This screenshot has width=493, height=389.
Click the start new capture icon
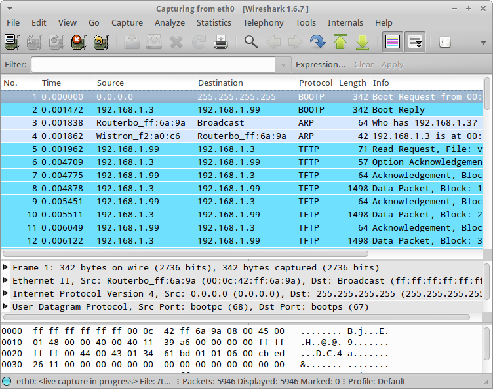[x=56, y=42]
